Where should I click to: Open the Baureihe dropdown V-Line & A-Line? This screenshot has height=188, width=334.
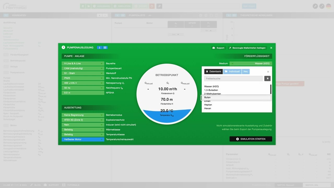83,63
